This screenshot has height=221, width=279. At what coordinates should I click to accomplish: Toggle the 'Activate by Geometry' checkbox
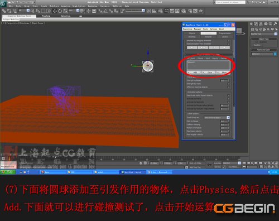point(229,102)
